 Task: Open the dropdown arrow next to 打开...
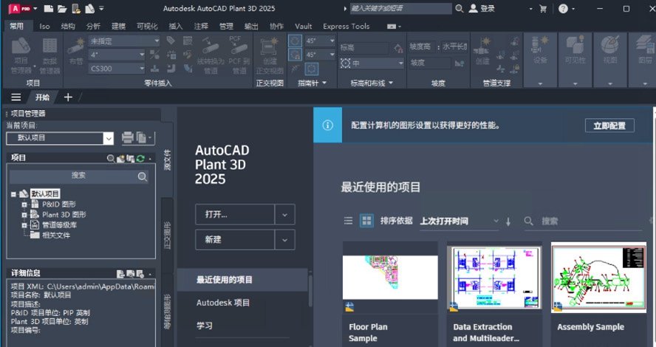click(x=284, y=215)
